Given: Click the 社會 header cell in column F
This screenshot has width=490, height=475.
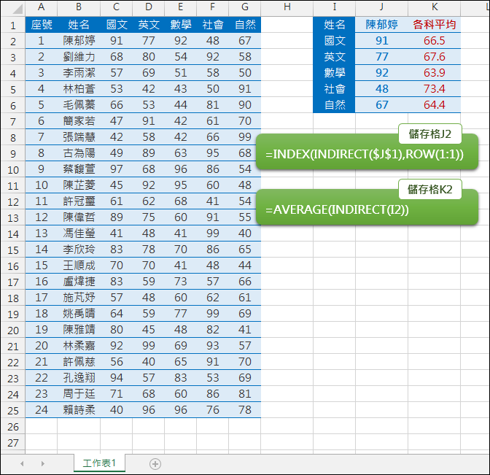Looking at the screenshot, I should click(213, 24).
